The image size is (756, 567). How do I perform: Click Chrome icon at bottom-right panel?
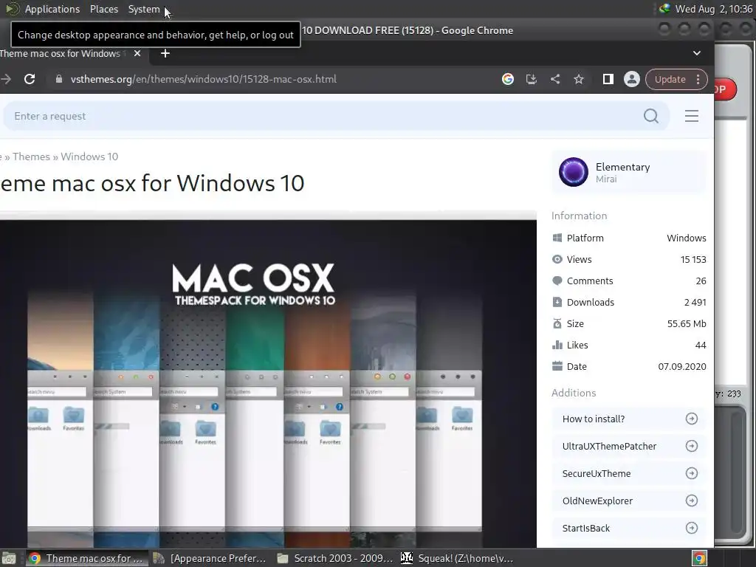point(699,558)
